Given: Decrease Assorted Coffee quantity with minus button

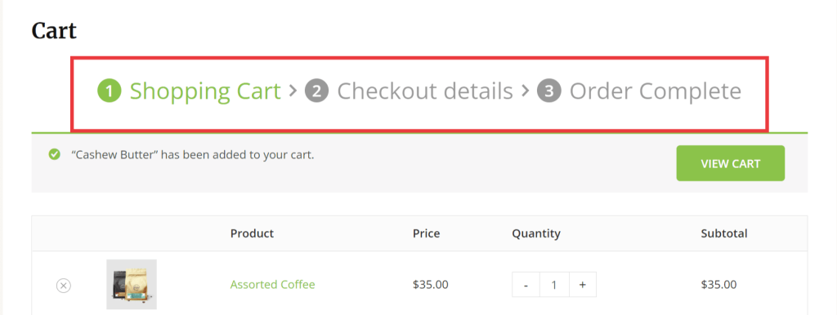Looking at the screenshot, I should (526, 285).
